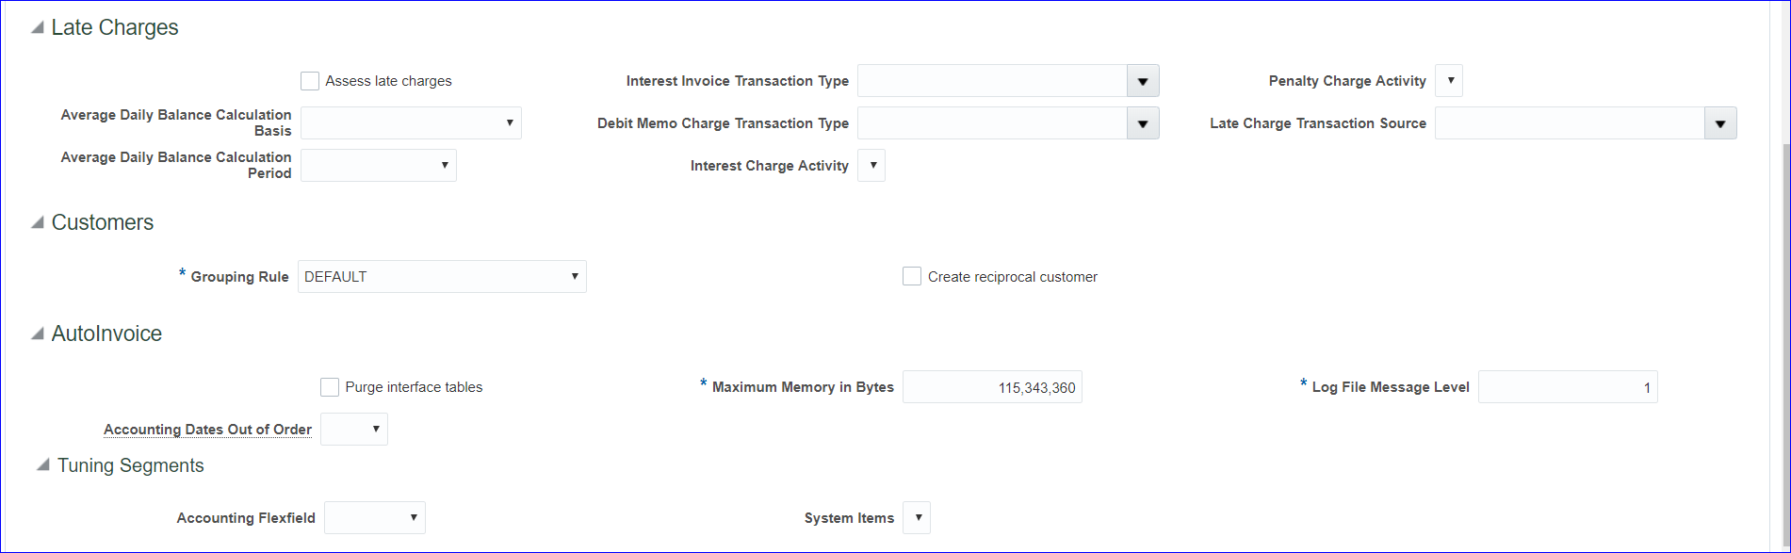Open the Accounting Flexfield dropdown
This screenshot has width=1791, height=553.
375,518
